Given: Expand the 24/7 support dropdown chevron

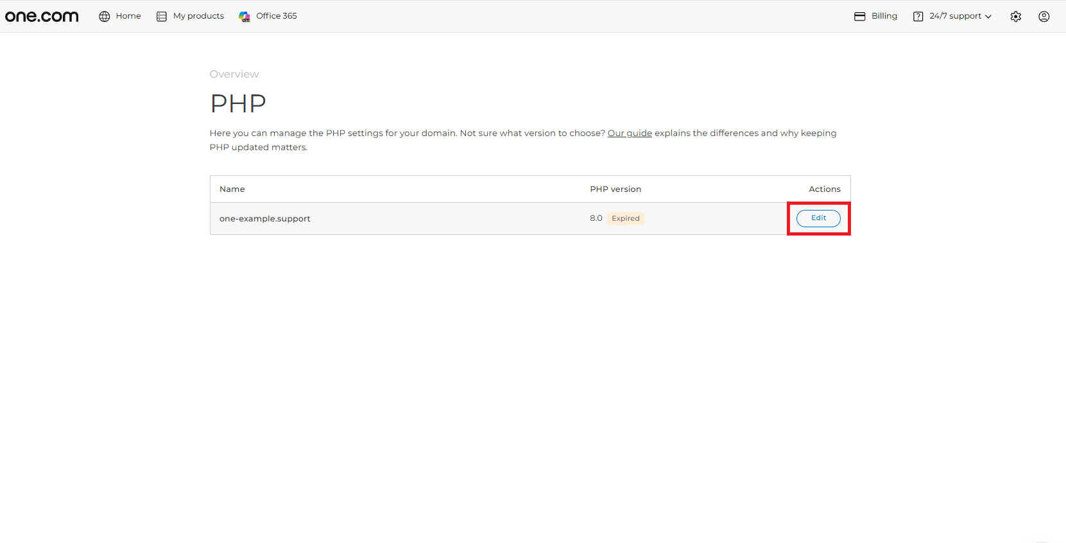Looking at the screenshot, I should 988,17.
